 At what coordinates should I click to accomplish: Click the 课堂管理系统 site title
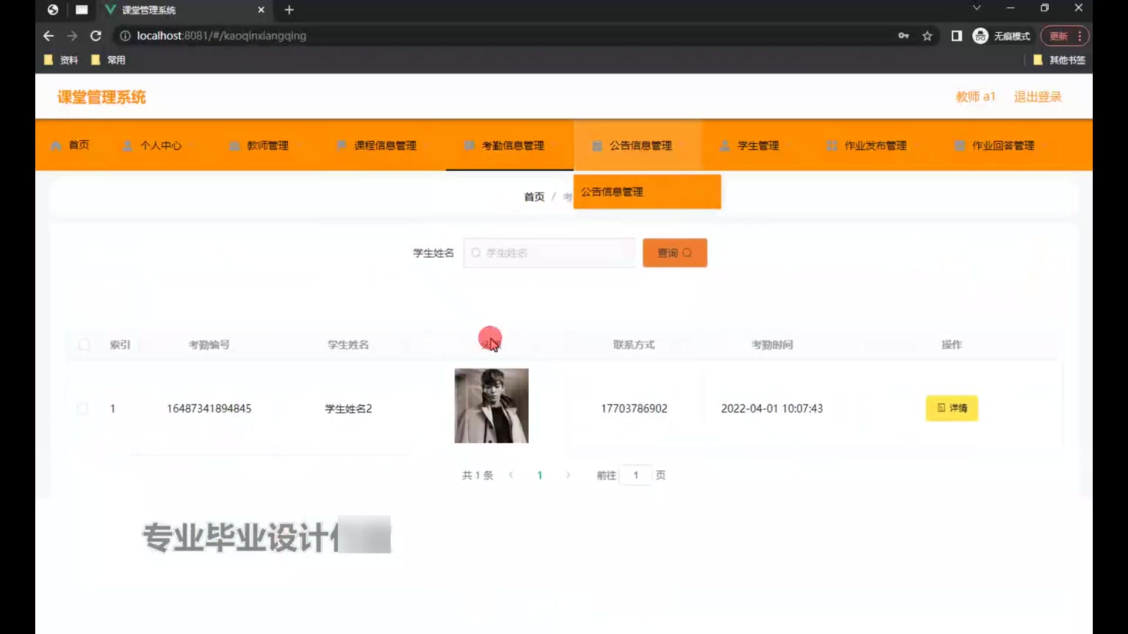(x=102, y=97)
